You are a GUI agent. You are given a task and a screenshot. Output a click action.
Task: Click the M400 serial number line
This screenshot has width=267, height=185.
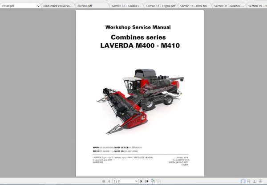pos(117,147)
